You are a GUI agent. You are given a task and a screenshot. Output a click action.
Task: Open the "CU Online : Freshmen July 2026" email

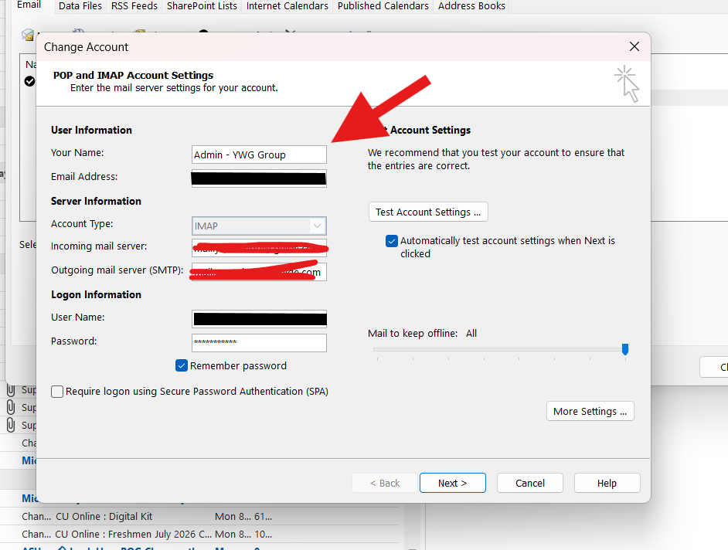click(199, 535)
